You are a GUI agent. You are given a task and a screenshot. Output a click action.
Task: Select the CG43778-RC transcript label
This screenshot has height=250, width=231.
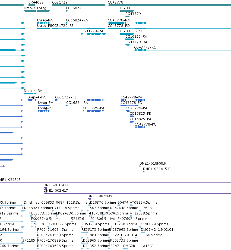(145, 47)
